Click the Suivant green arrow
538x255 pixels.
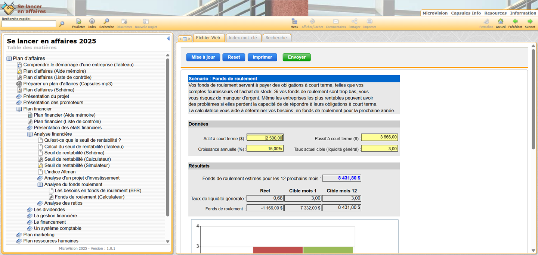point(530,22)
